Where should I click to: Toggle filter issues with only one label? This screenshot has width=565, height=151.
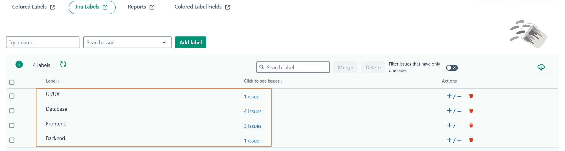(x=452, y=68)
